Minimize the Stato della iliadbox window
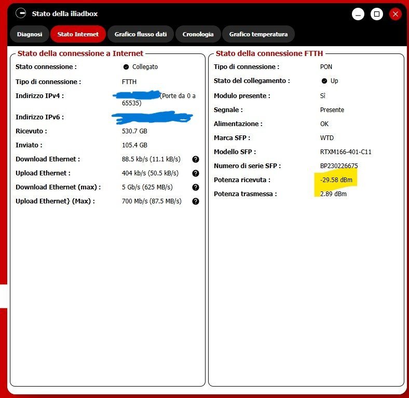This screenshot has width=409, height=398. (358, 14)
